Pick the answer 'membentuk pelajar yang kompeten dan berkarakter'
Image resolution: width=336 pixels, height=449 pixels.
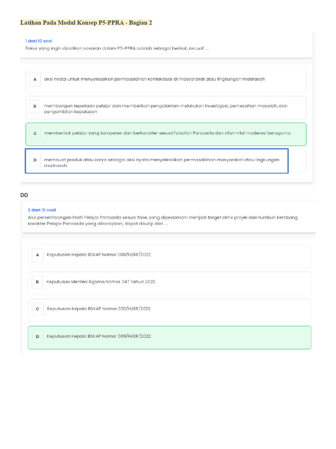click(168, 133)
